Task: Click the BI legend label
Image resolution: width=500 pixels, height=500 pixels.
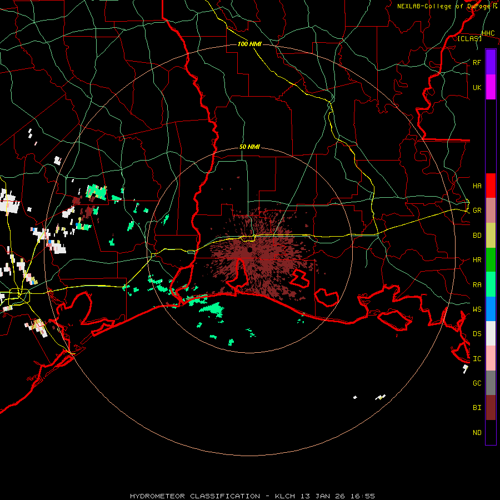Action: (x=477, y=408)
